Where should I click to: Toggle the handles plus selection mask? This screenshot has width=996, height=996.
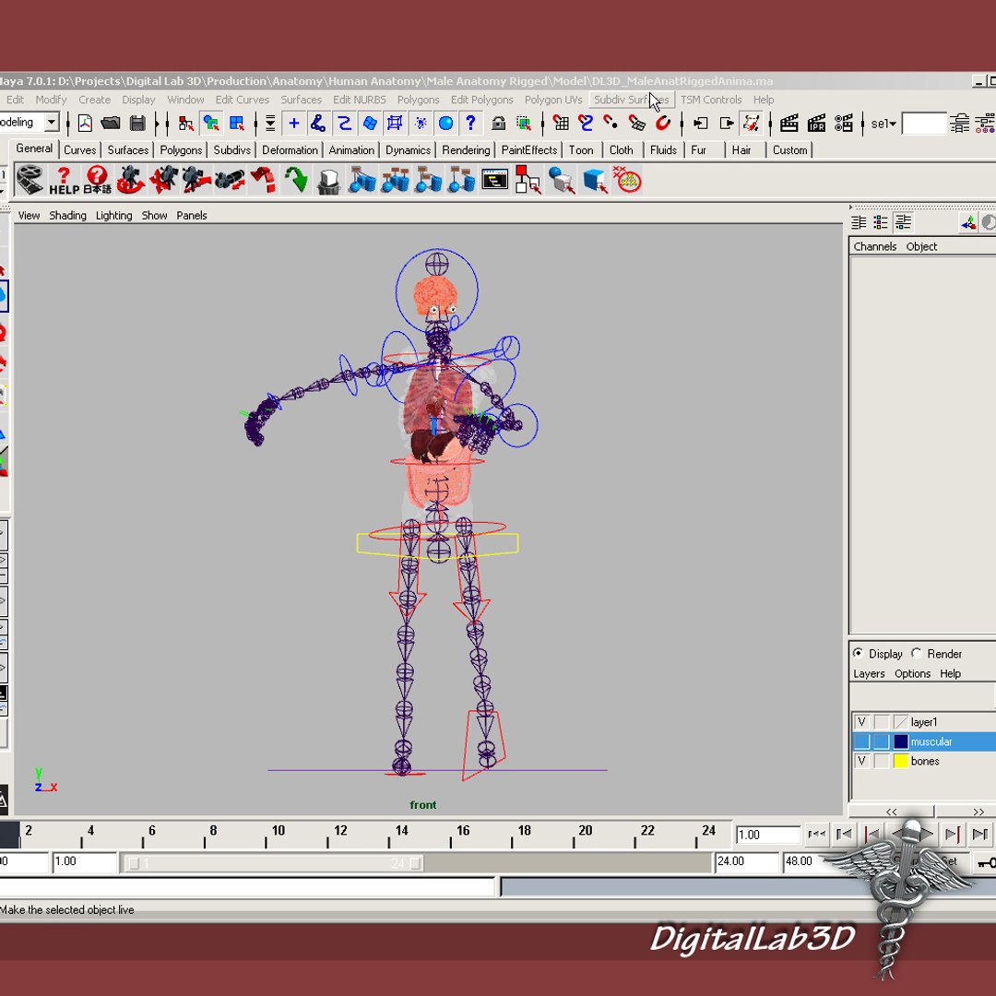point(293,124)
